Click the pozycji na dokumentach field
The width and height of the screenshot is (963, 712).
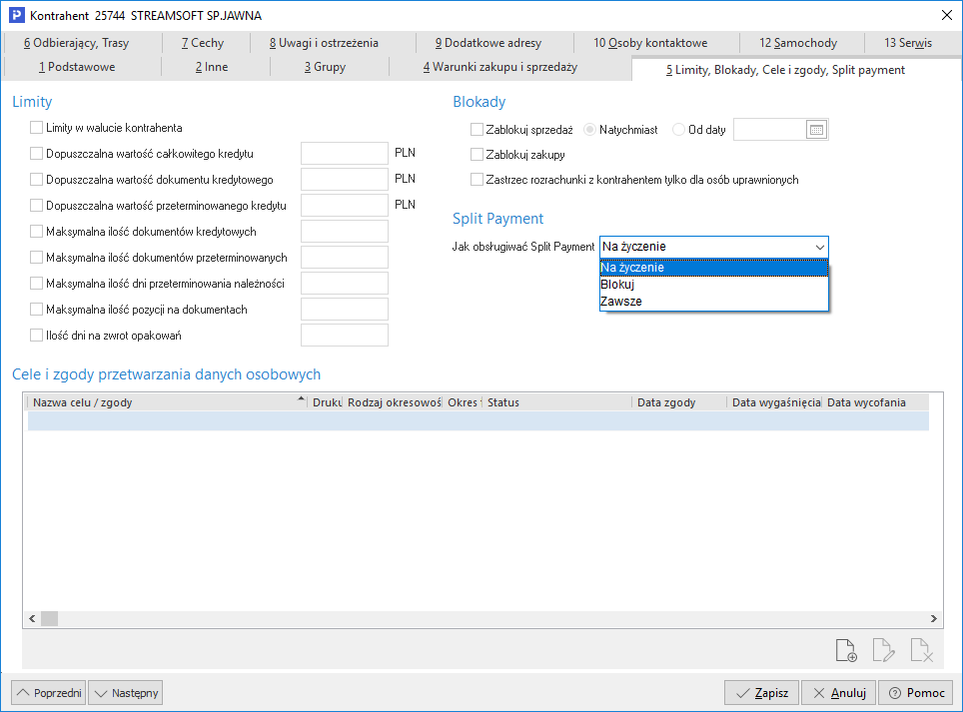coord(345,310)
